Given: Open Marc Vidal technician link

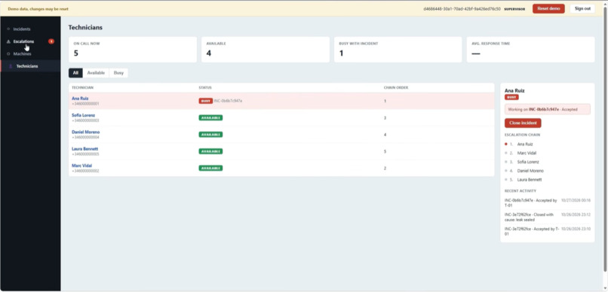Looking at the screenshot, I should [81, 166].
